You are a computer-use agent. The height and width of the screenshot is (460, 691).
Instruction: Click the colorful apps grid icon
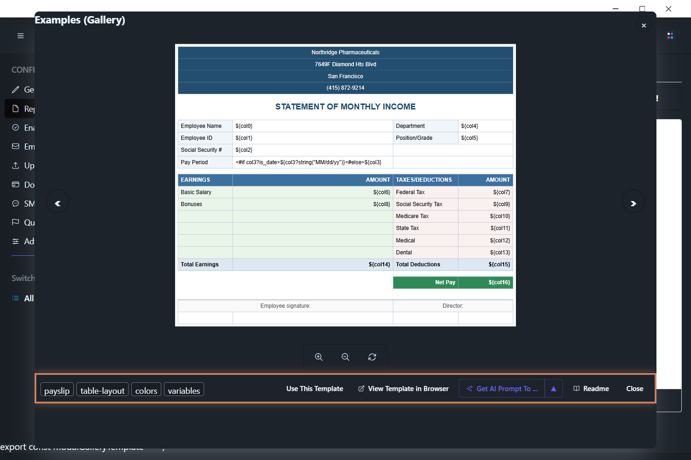(x=670, y=36)
